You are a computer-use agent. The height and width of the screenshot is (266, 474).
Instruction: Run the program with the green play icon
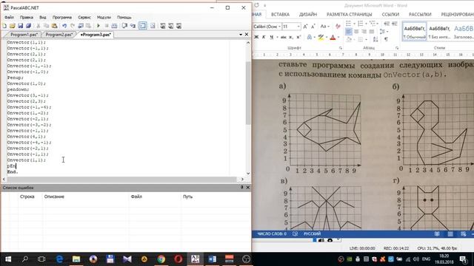click(x=99, y=26)
